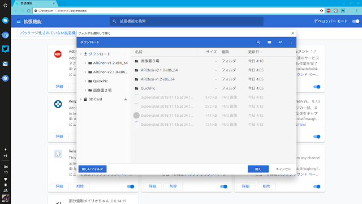This screenshot has height=204, width=362.
Task: Click the pocket-shaped extension icon in toolbar
Action: (335, 11)
